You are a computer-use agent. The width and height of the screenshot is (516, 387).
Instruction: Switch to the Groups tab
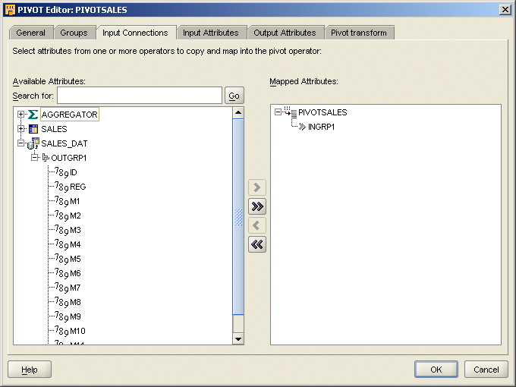pyautogui.click(x=74, y=33)
